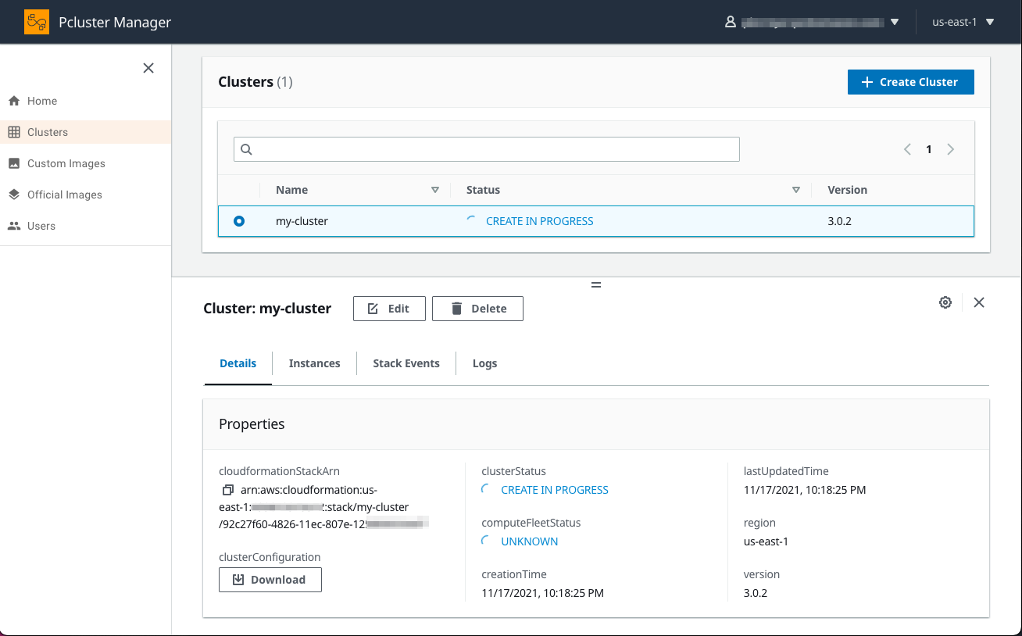Click the 3.0.2 version cell in table
Viewport: 1022px width, 636px height.
tap(839, 221)
